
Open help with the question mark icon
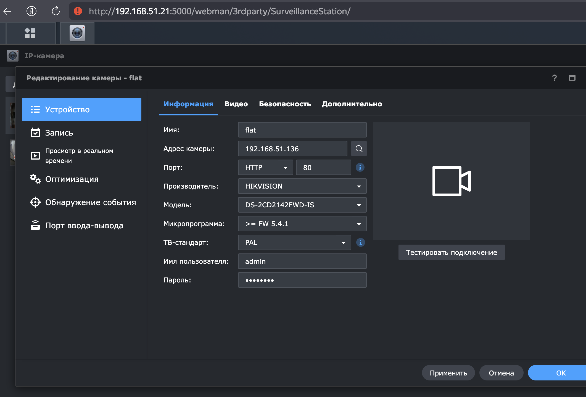click(554, 78)
